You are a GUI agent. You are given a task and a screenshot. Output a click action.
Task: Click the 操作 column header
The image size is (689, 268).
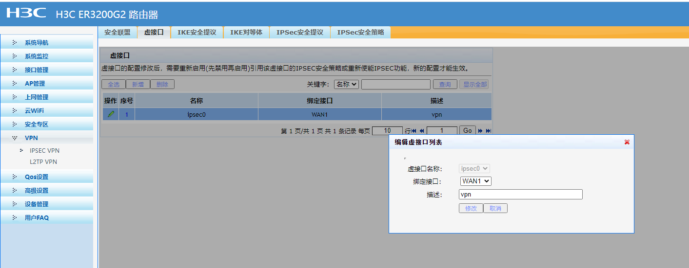pyautogui.click(x=111, y=101)
